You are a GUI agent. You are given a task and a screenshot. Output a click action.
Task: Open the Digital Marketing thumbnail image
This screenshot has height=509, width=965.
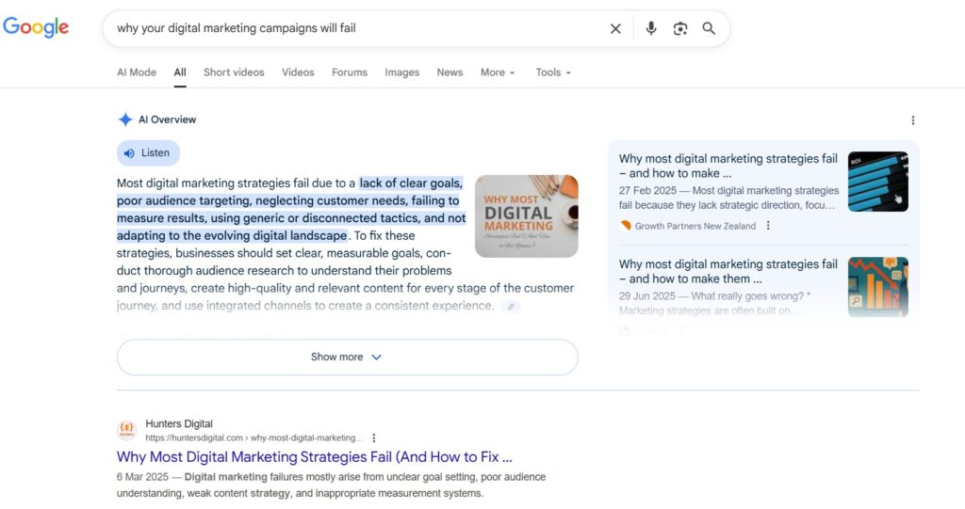(526, 216)
